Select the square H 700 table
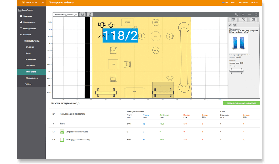This screenshot has height=164, width=279. pyautogui.click(x=113, y=64)
